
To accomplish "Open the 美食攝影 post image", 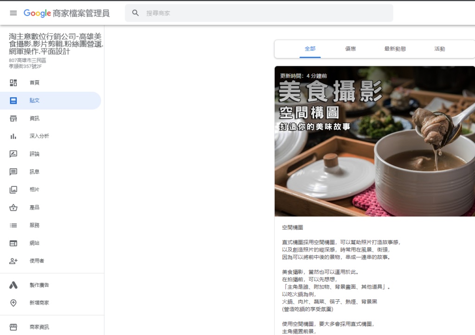I will pyautogui.click(x=374, y=141).
